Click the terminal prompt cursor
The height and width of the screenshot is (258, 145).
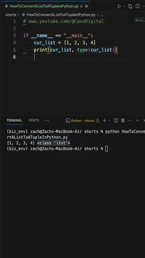[107, 149]
